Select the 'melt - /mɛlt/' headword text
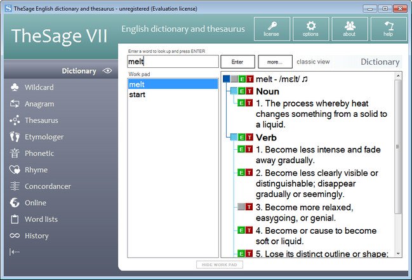Screen dimensions: 412x280 click(x=277, y=79)
